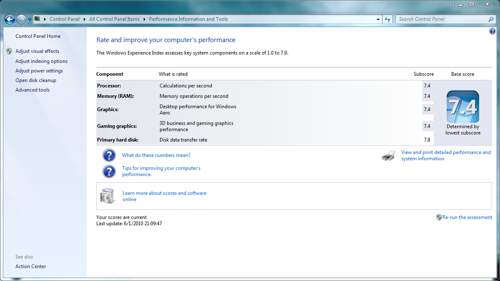Screen dimensions: 500x281
Task: Open Tips for improving your computer's performance
Action: 161,172
